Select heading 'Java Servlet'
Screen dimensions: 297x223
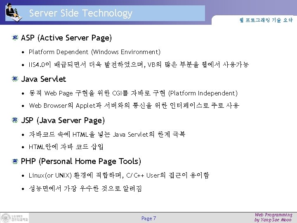(x=44, y=79)
